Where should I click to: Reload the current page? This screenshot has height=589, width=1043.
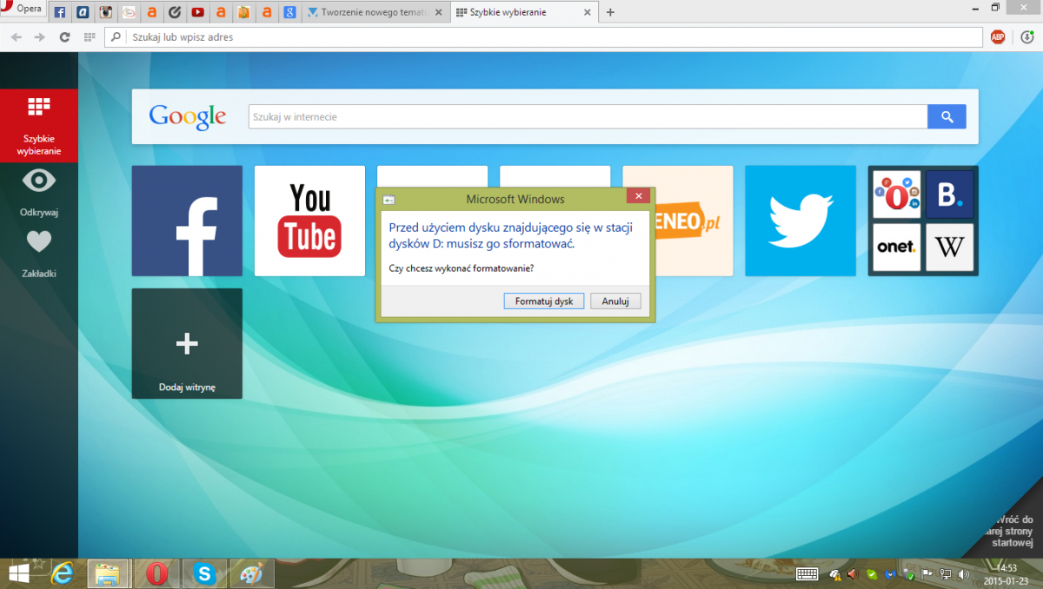(x=64, y=37)
